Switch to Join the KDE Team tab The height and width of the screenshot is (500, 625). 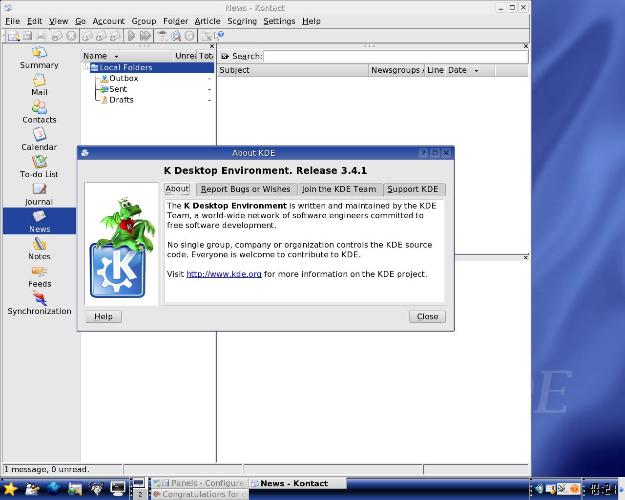coord(339,189)
